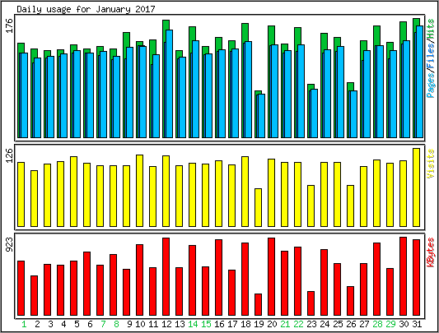
Task: Click the "Daily usage for January 2017" title
Action: click(x=86, y=9)
